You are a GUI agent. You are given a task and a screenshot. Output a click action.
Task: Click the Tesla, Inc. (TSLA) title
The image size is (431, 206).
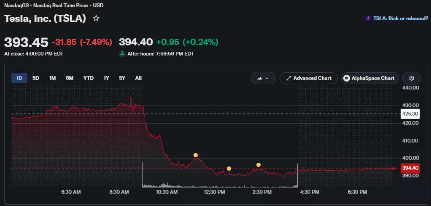(x=45, y=18)
